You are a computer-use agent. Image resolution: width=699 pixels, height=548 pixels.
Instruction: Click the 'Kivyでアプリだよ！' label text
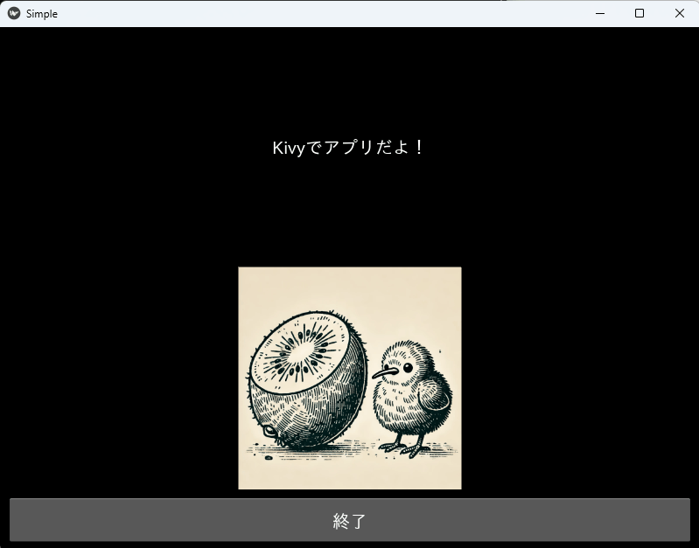coord(347,148)
